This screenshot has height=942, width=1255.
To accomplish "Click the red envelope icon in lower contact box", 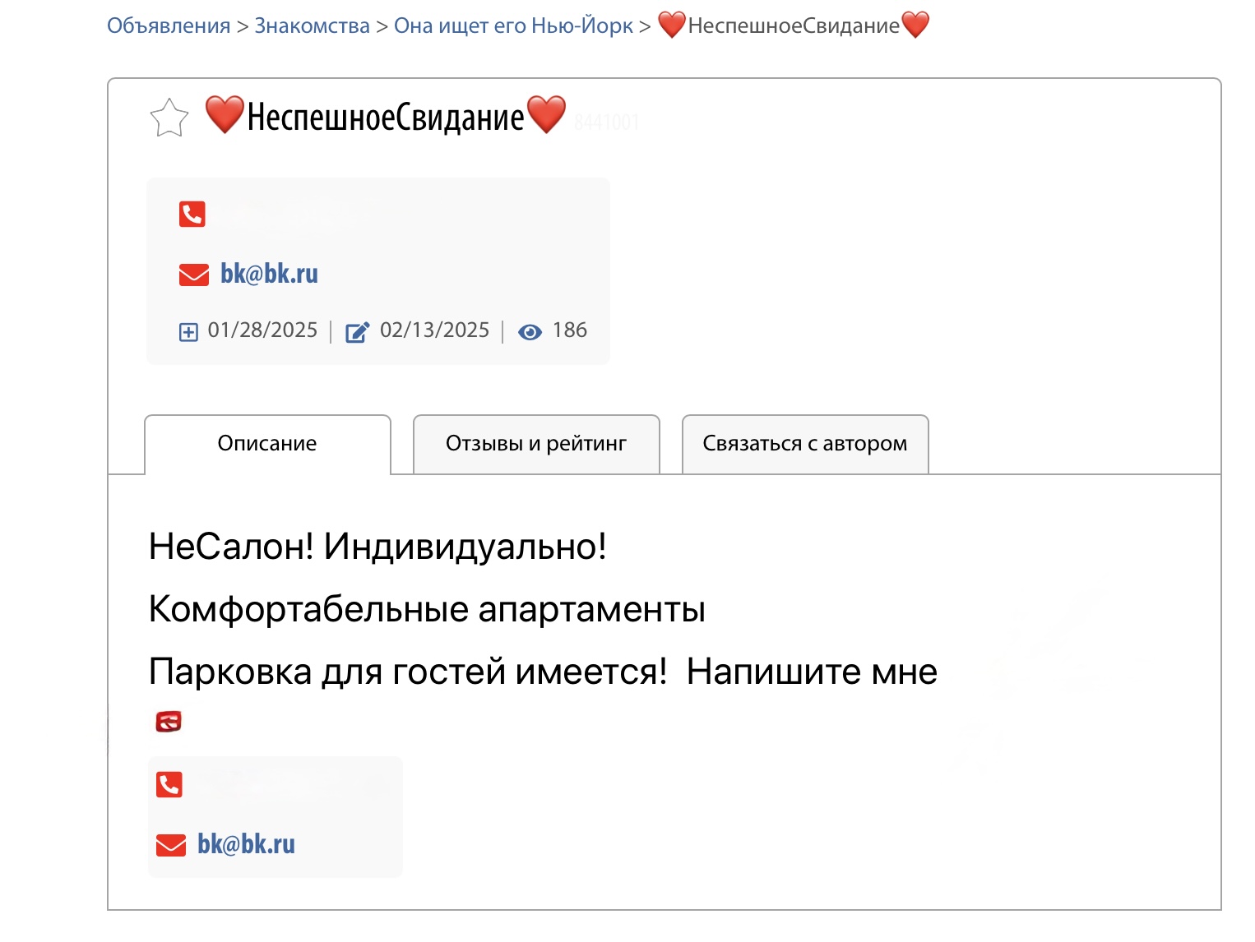I will (171, 845).
